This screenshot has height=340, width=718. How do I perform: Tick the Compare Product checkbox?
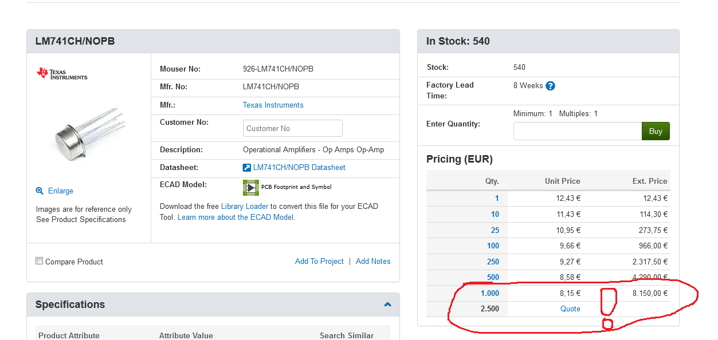[40, 261]
